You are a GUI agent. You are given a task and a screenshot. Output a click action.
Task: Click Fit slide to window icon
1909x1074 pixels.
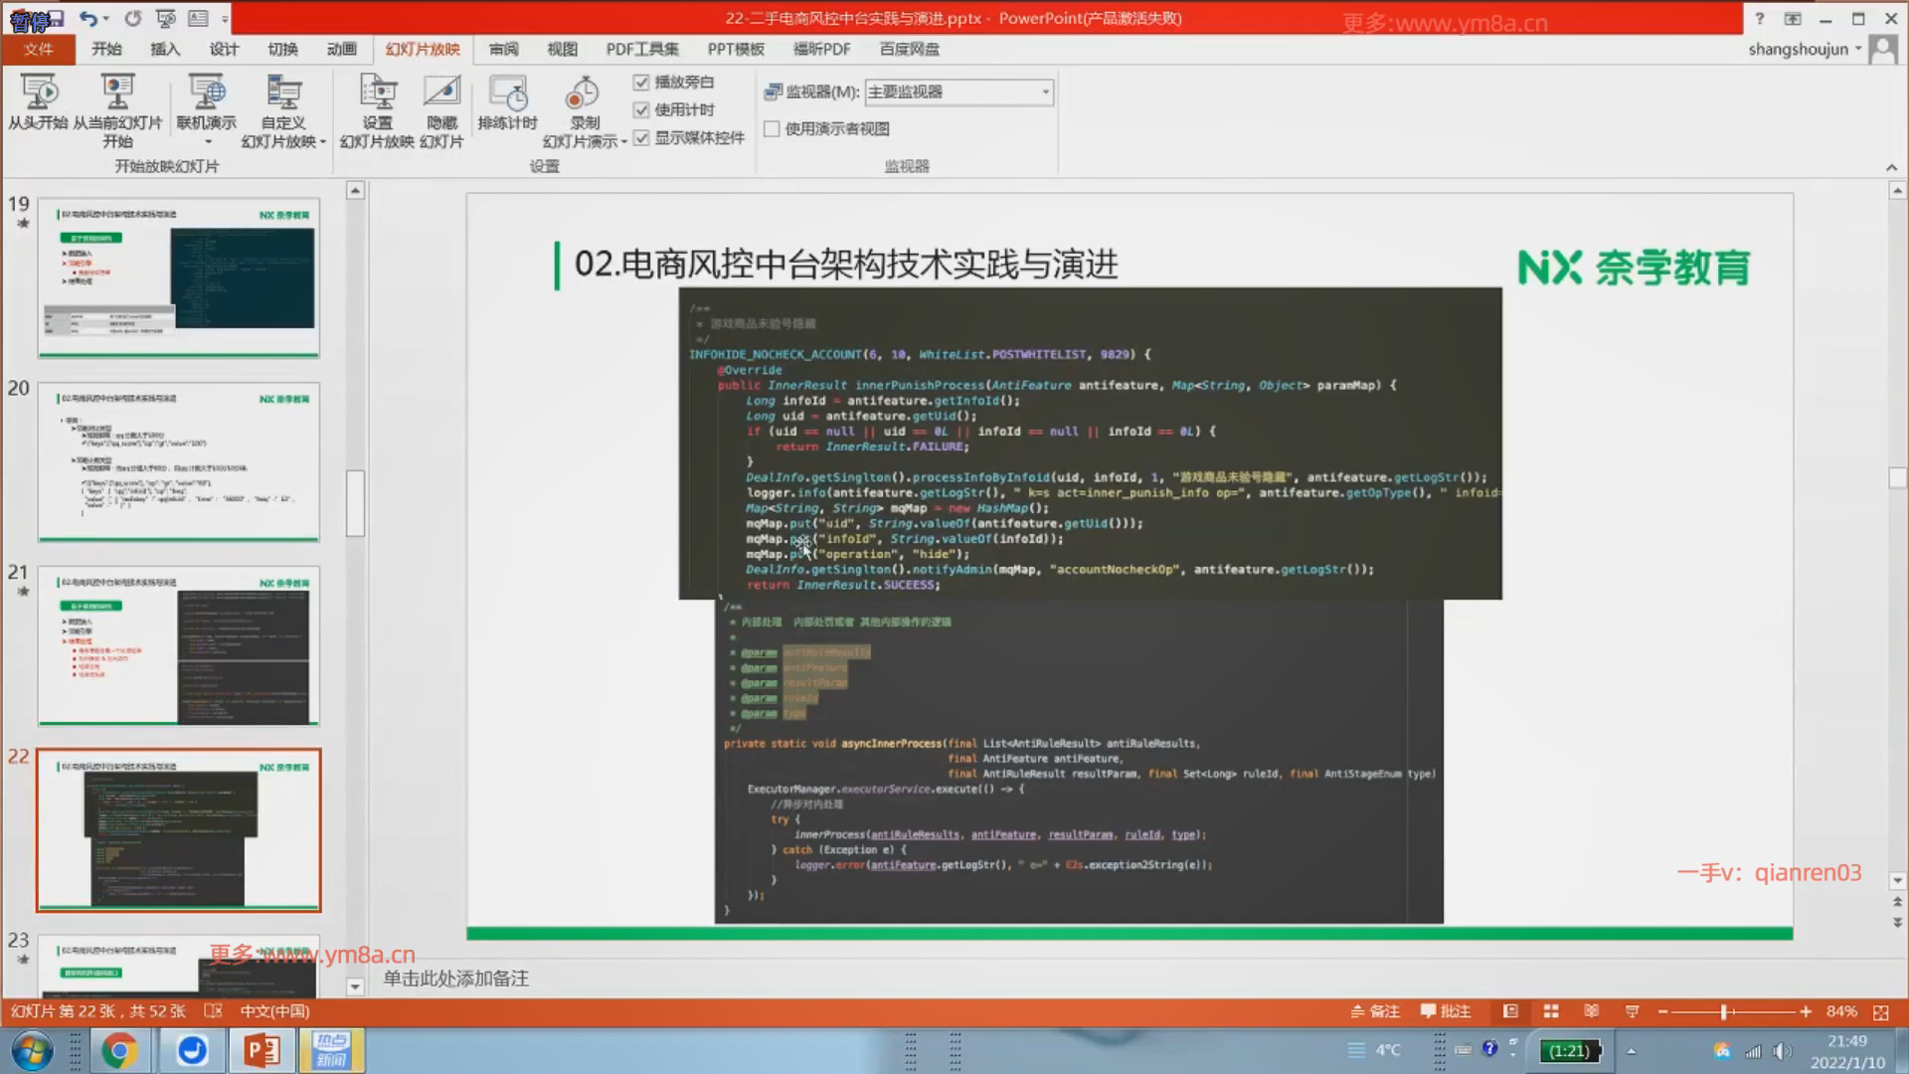click(1880, 1011)
